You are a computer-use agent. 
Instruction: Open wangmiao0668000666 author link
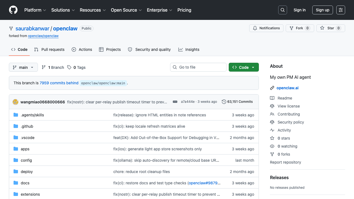click(43, 102)
